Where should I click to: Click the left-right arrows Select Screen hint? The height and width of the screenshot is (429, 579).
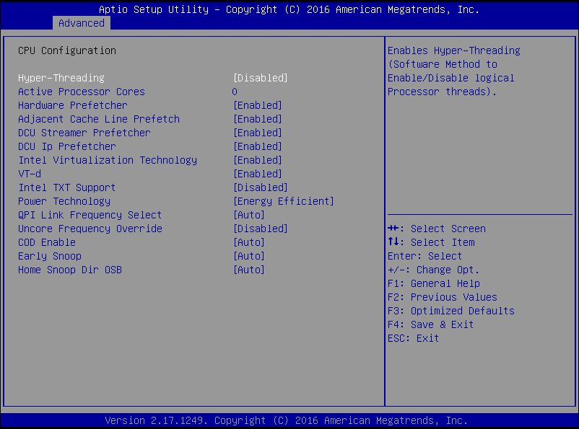click(437, 229)
